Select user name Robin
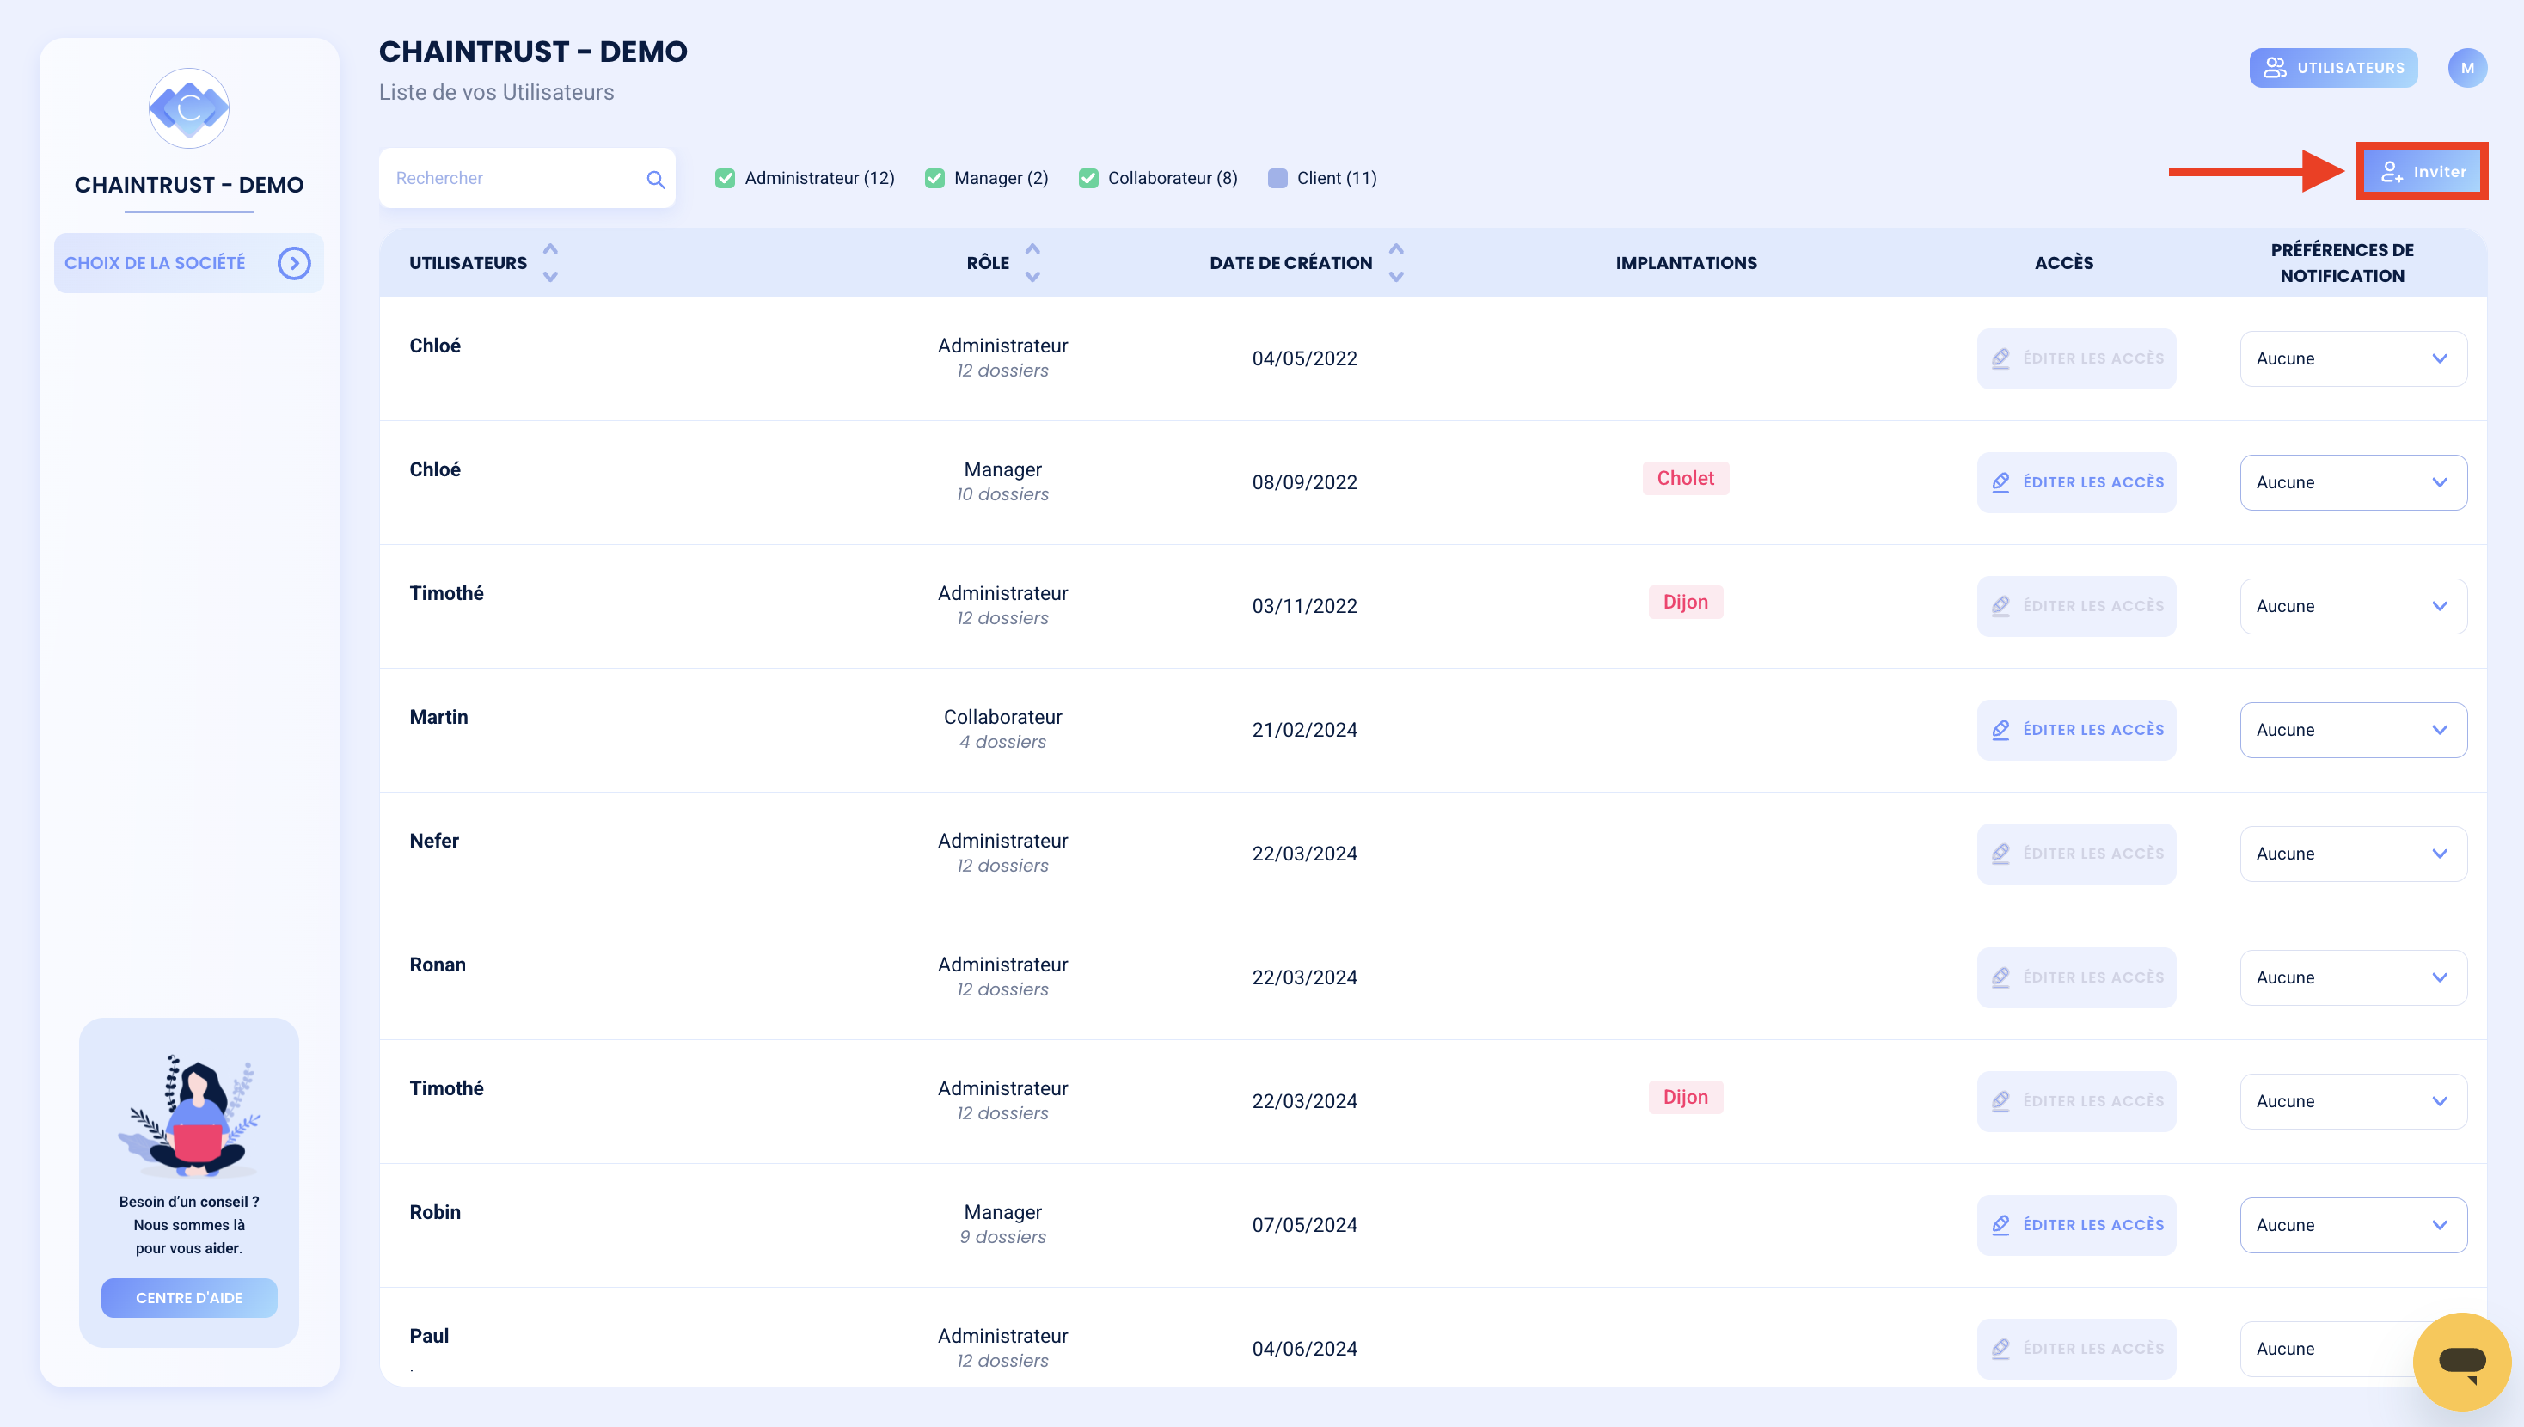The width and height of the screenshot is (2524, 1427). 435,1212
